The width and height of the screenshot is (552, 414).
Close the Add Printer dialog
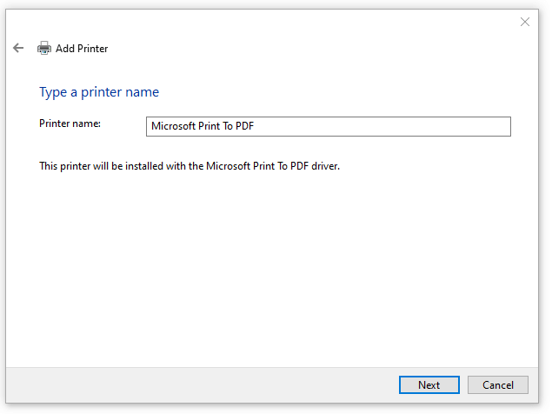click(524, 22)
